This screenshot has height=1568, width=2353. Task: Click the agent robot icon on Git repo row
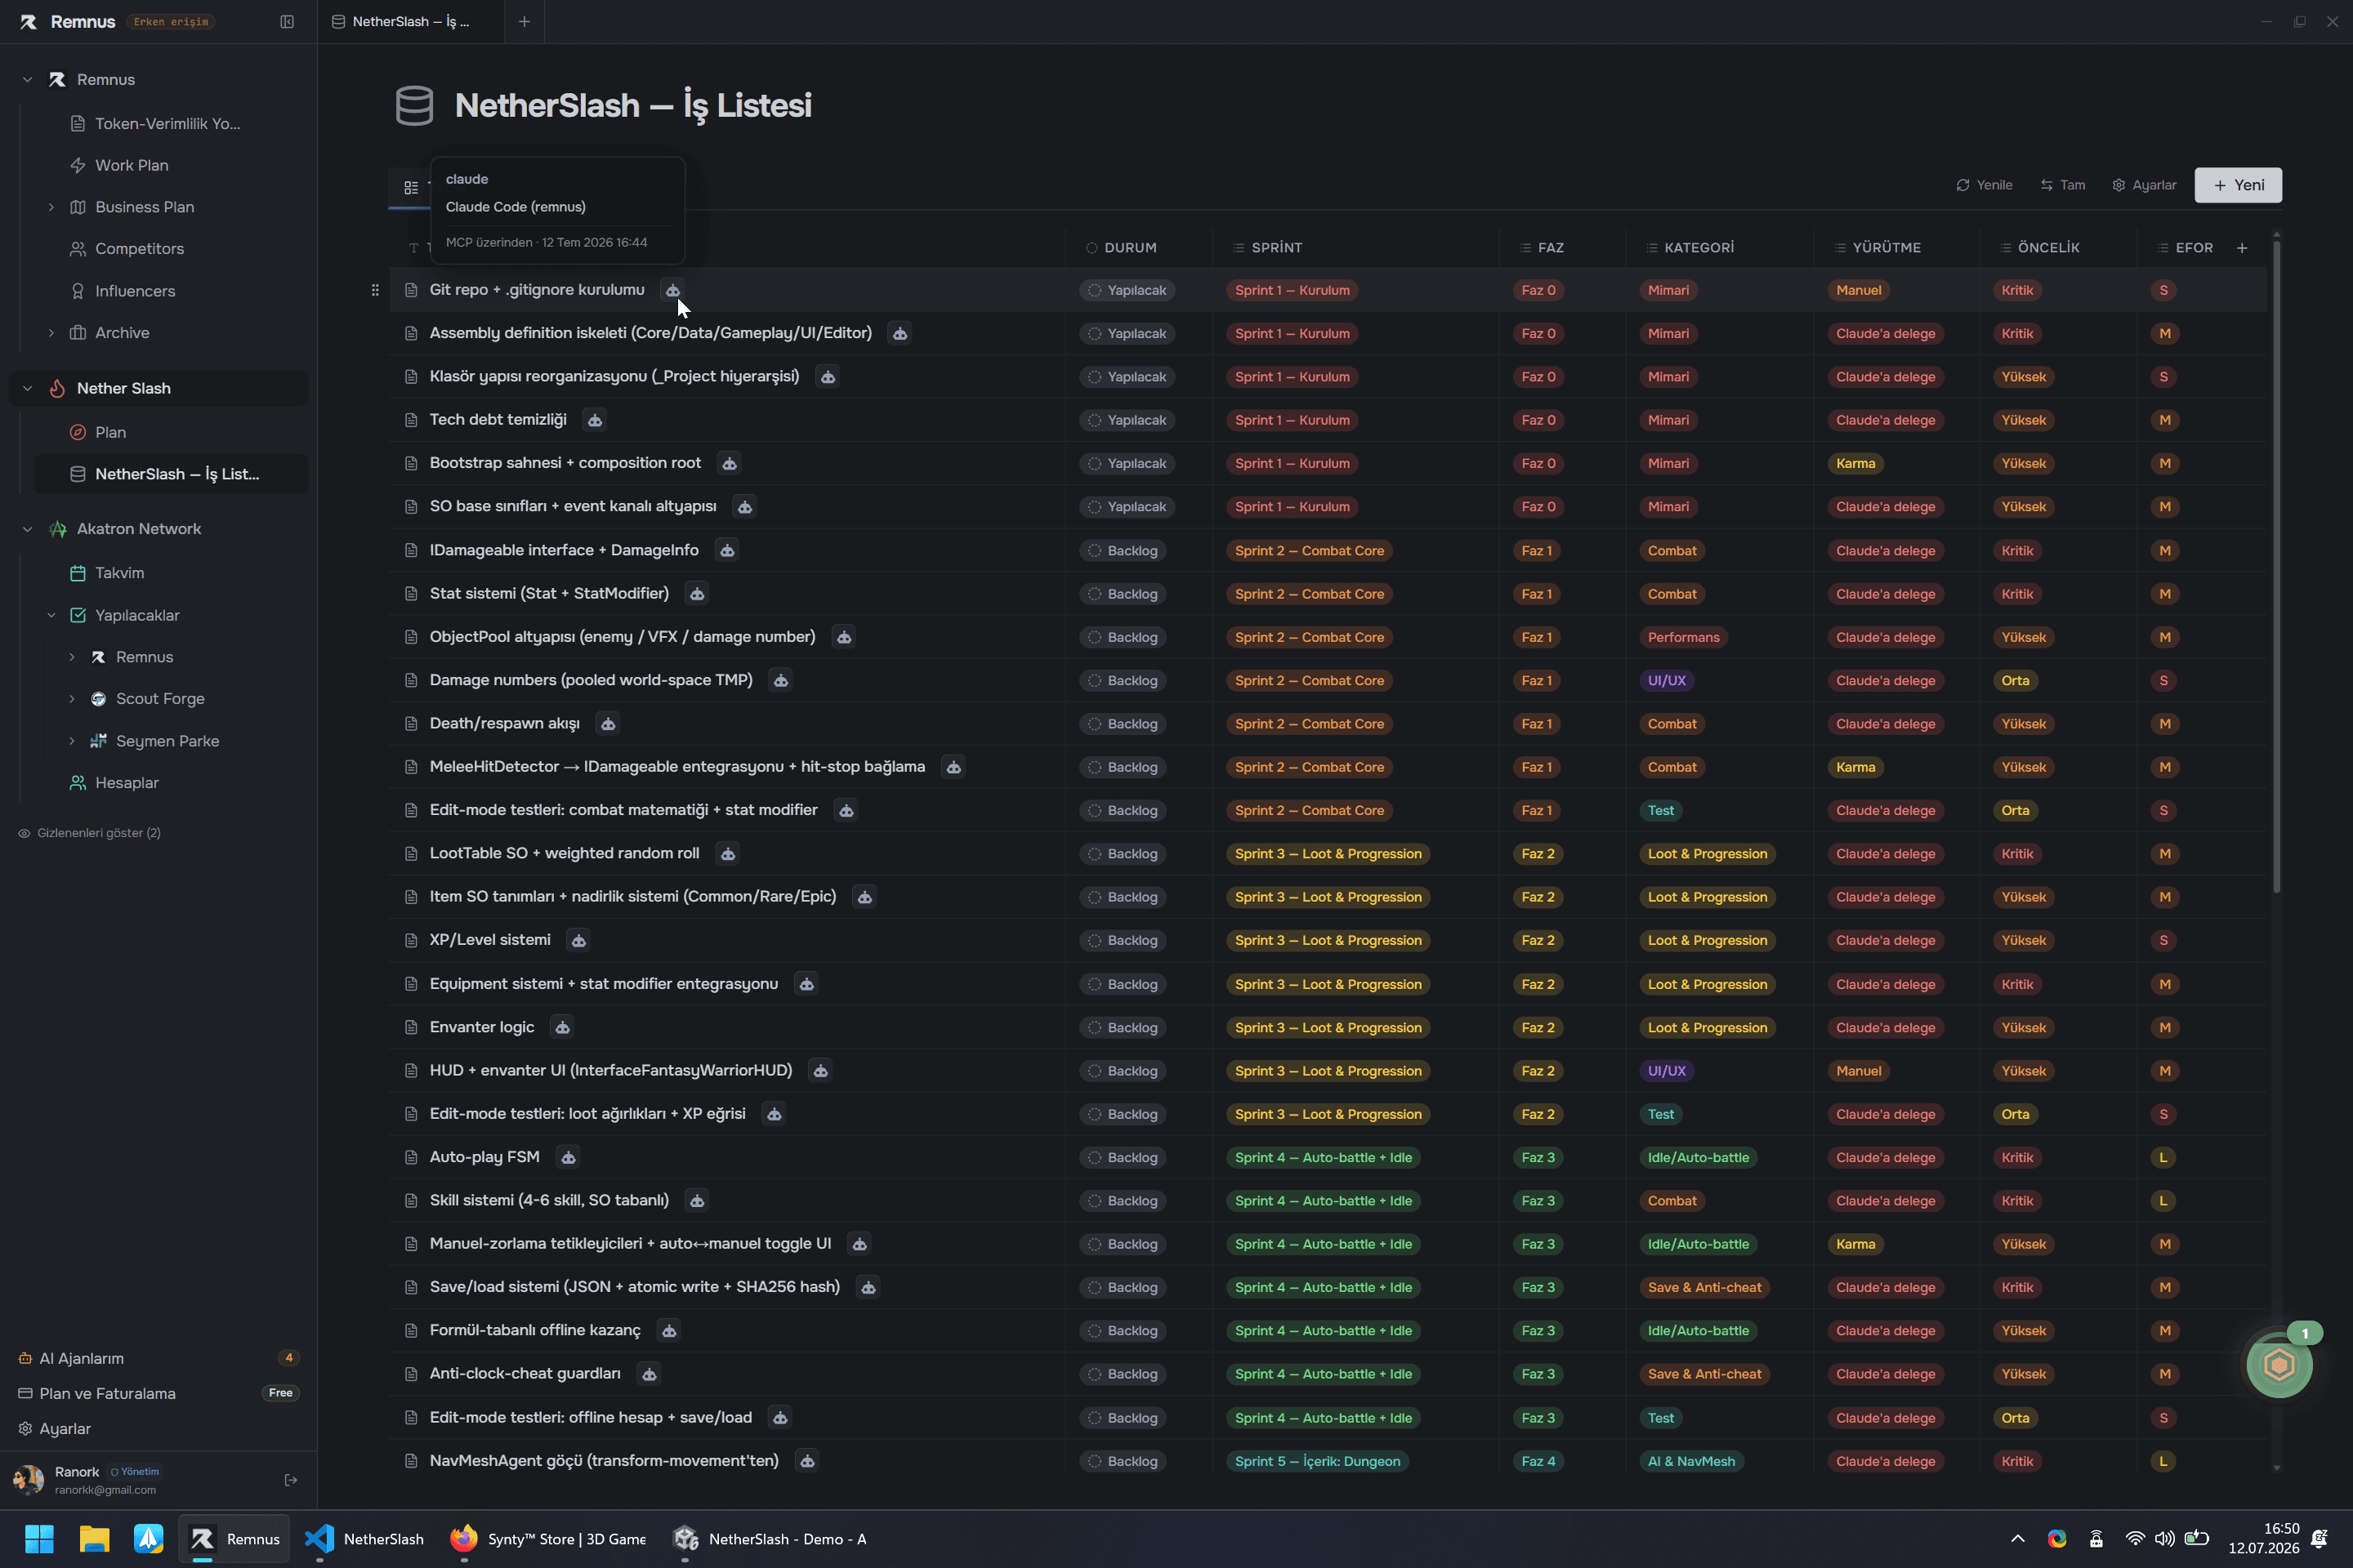point(673,290)
